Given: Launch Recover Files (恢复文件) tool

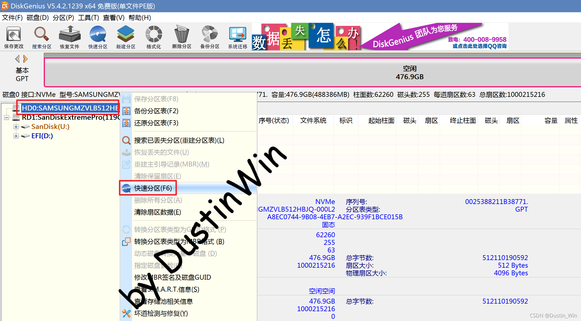Looking at the screenshot, I should pos(70,37).
